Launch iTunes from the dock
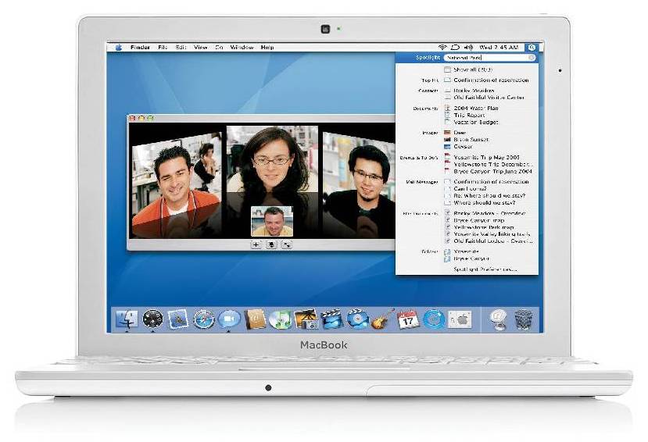This screenshot has height=442, width=648. pos(280,319)
